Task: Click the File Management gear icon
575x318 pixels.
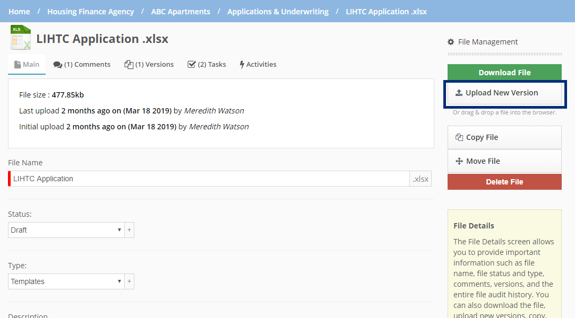Action: (x=451, y=42)
